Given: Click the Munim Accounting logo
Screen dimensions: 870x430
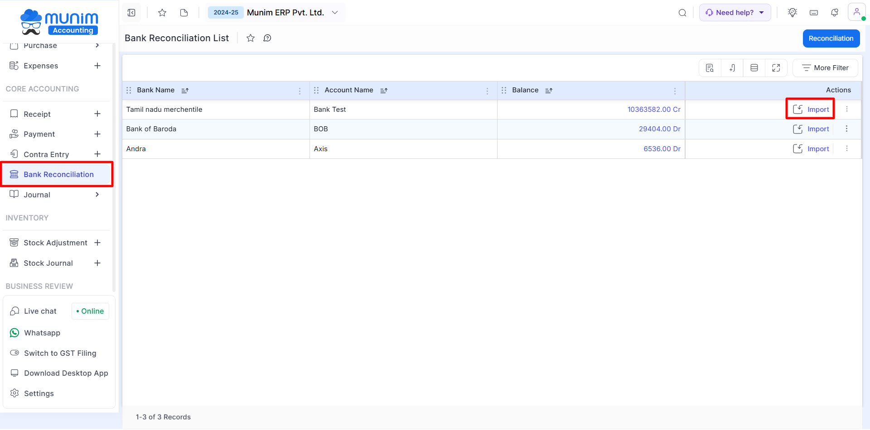Looking at the screenshot, I should tap(59, 22).
